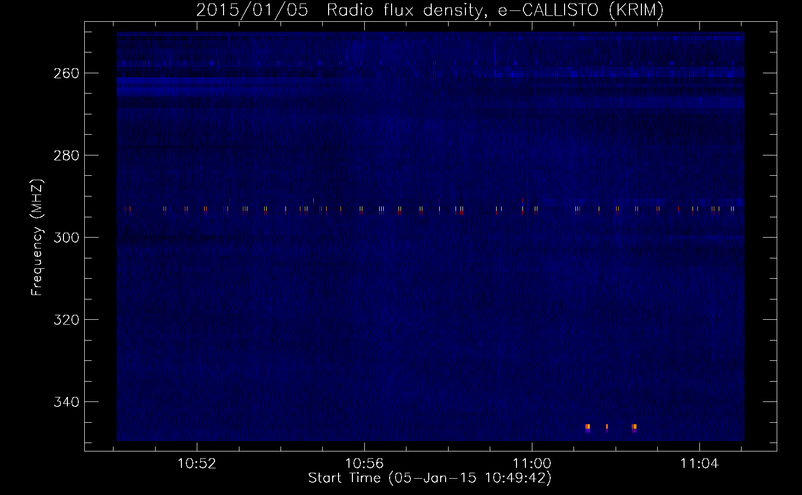Click the 11:04 time tick label
The height and width of the screenshot is (495, 802).
click(x=699, y=464)
